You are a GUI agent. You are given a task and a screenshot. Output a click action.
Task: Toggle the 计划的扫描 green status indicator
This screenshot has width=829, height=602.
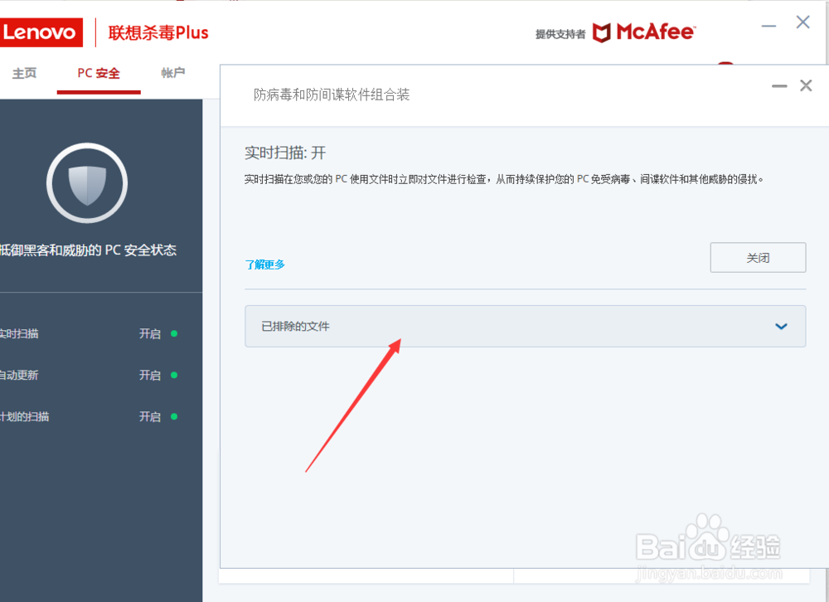172,416
